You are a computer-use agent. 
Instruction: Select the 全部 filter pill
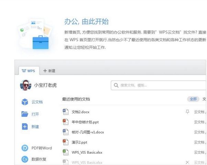coord(193,99)
